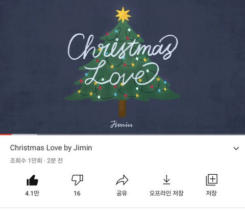Viewport: 245px width, 210px height.
Task: Open the share arrow icon
Action: (122, 180)
